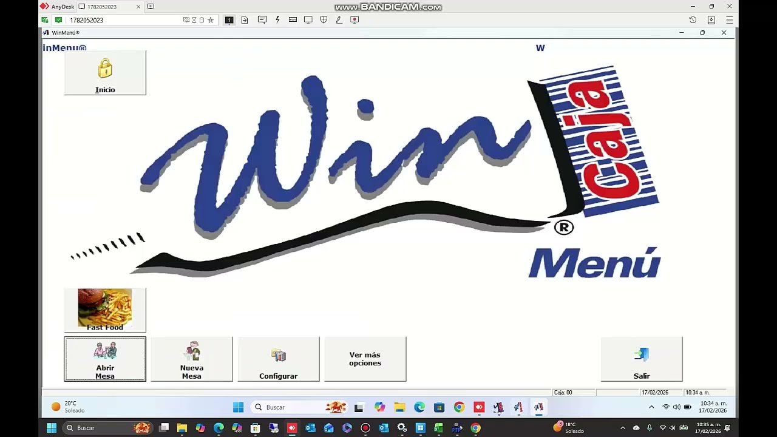
Task: Expand local system tray hidden icons chevron
Action: click(623, 428)
